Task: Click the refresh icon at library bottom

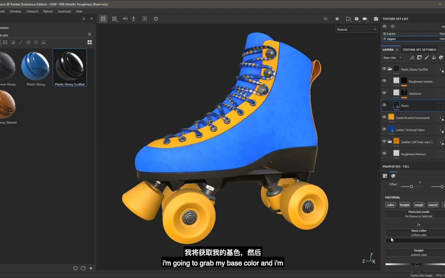Action: [x=75, y=268]
